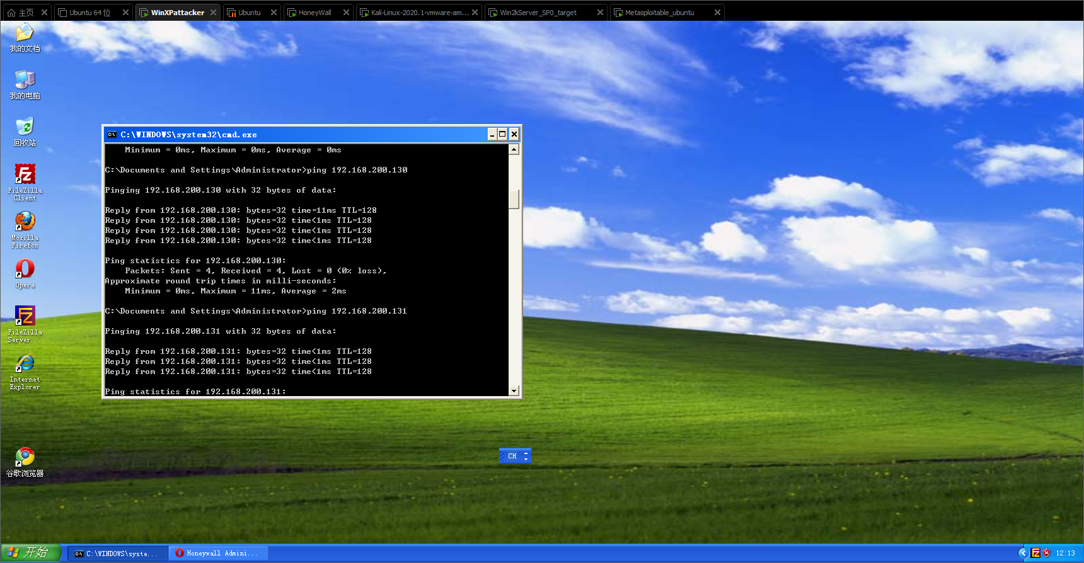The width and height of the screenshot is (1084, 563).
Task: Maximize the cmd.exe window
Action: click(502, 134)
